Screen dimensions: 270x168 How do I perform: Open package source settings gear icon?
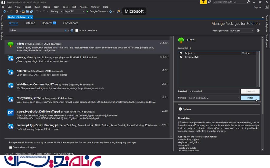click(x=258, y=30)
